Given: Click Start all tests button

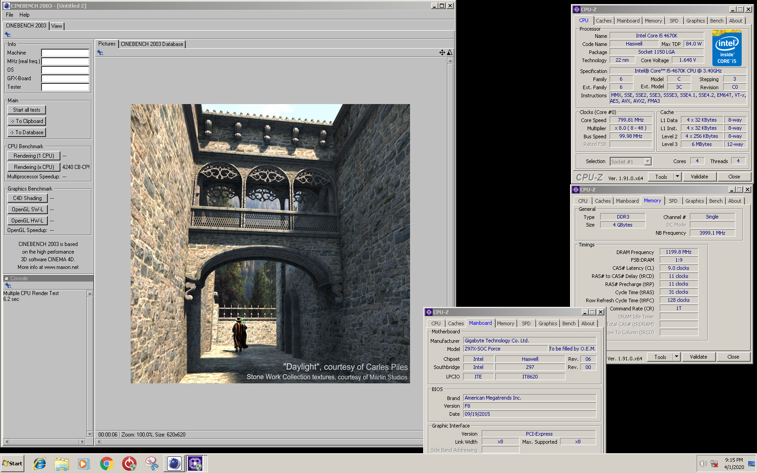Looking at the screenshot, I should pos(27,110).
